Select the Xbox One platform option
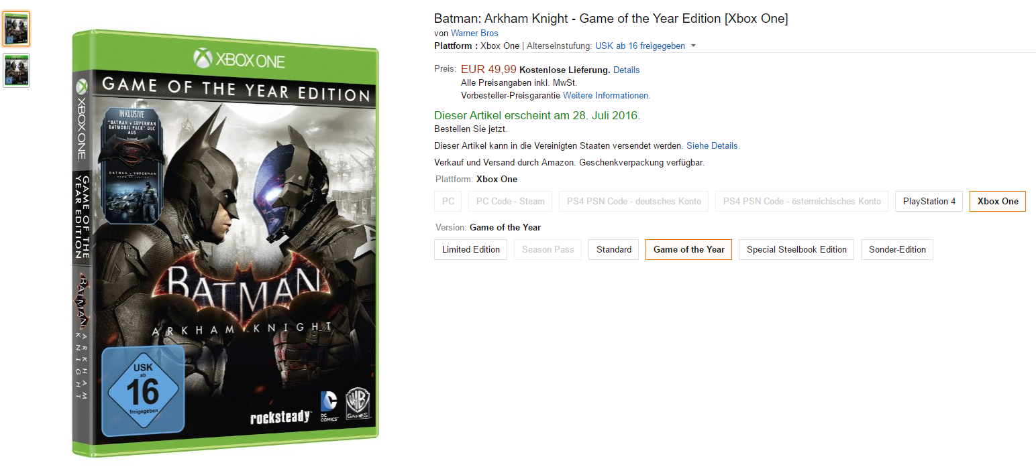Viewport: 1036px width, 471px height. coord(997,201)
